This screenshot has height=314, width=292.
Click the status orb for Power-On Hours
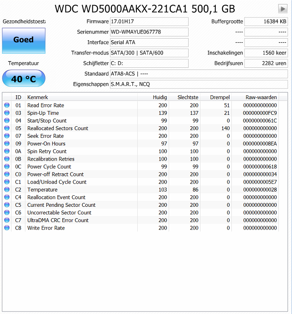pos(7,143)
